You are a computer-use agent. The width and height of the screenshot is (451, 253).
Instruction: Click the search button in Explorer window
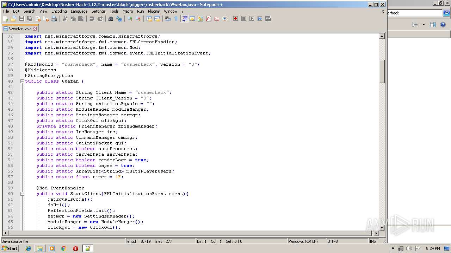coord(446,13)
